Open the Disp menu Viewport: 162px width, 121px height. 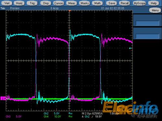click(46, 3)
